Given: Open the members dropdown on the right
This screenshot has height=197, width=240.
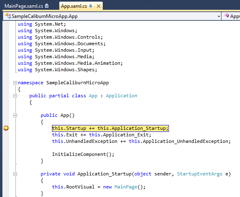Looking at the screenshot, I should click(231, 16).
